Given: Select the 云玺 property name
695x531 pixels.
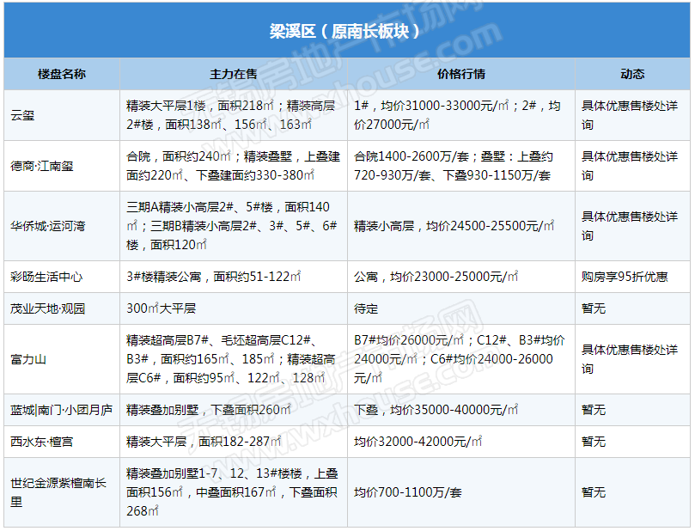Looking at the screenshot, I should pos(23,115).
